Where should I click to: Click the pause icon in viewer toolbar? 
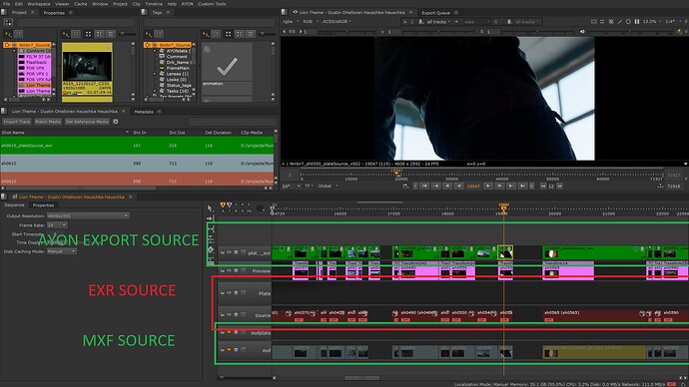click(x=637, y=22)
